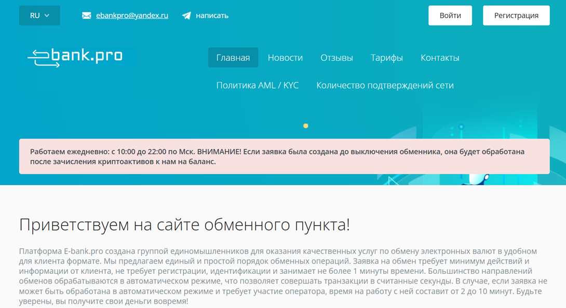The width and height of the screenshot is (566, 308).
Task: Go to the Новости menu item
Action: [x=285, y=58]
